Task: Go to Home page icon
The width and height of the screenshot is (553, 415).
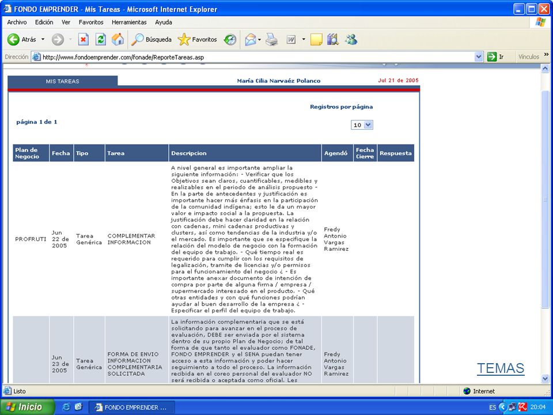Action: pos(118,40)
